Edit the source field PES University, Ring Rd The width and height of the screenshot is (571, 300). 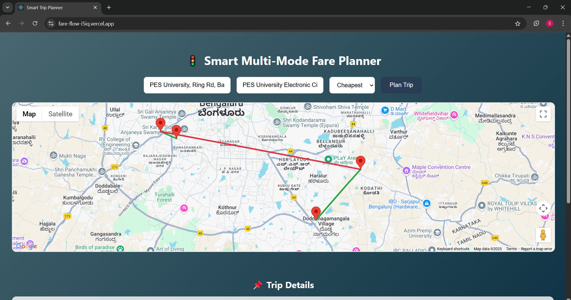(187, 85)
